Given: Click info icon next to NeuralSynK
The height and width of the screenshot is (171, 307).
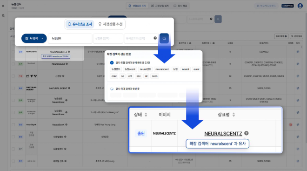Looking at the screenshot, I should tap(67, 124).
